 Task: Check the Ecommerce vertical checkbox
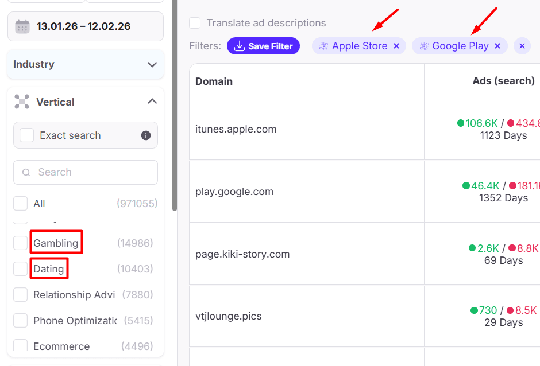(20, 345)
